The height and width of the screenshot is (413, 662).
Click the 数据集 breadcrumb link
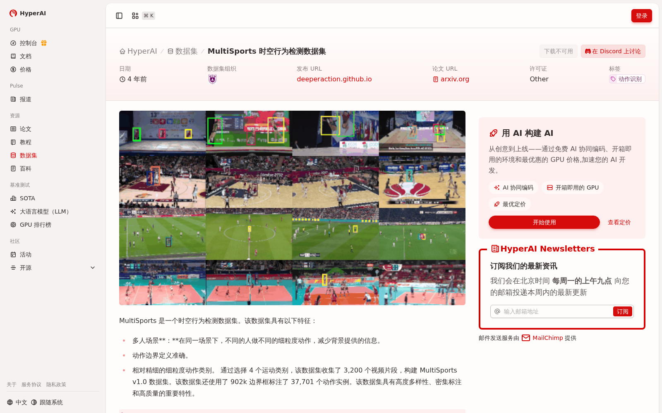182,51
